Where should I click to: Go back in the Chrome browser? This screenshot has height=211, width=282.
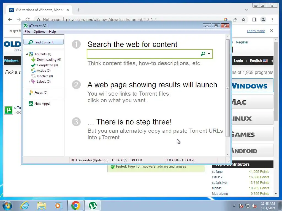(10, 20)
